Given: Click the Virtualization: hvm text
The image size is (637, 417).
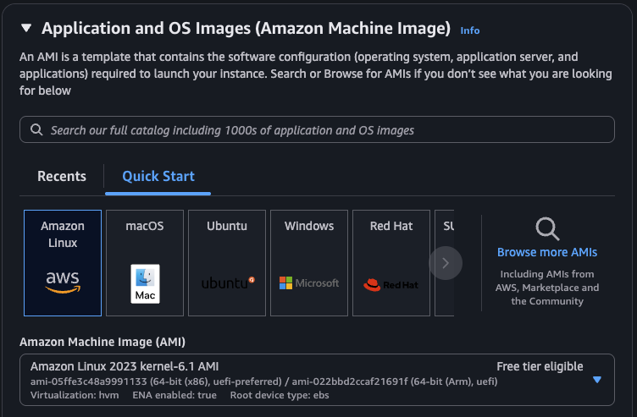Looking at the screenshot, I should pos(75,395).
